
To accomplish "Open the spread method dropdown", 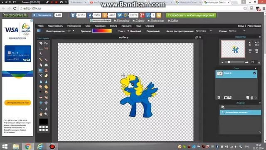I will point(211,31).
